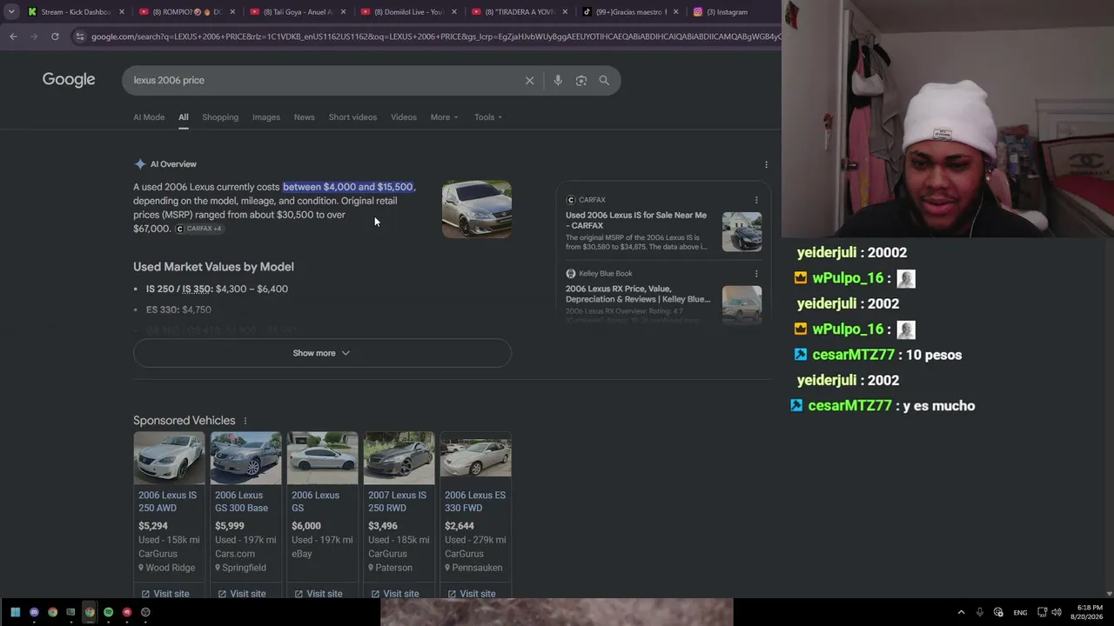This screenshot has height=626, width=1114.
Task: Close the Domiilol Live YouTube tab
Action: [x=454, y=12]
